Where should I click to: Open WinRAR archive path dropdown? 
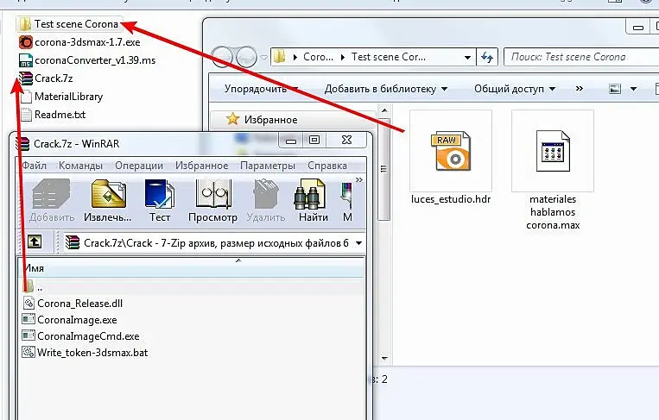(x=359, y=243)
